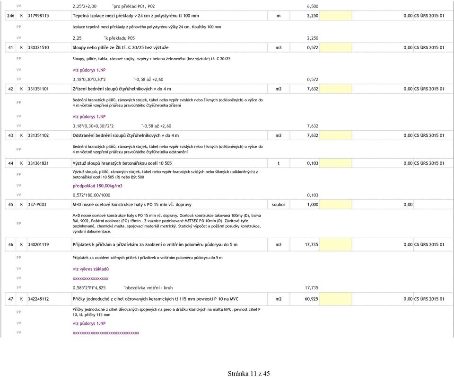Click unit 'm3' cell

coord(279,47)
